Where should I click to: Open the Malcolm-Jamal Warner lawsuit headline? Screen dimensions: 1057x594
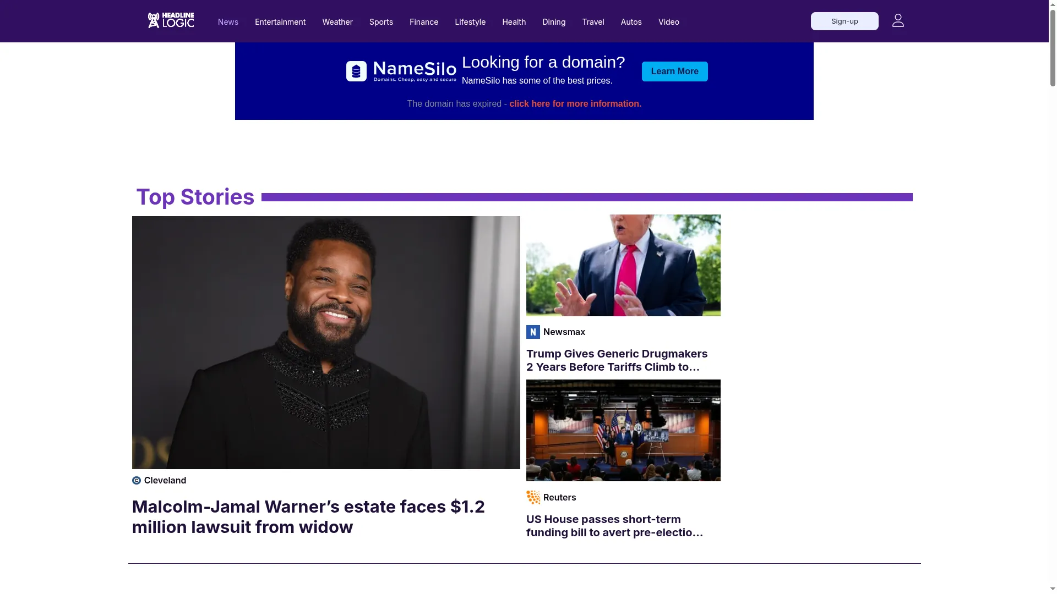point(308,517)
